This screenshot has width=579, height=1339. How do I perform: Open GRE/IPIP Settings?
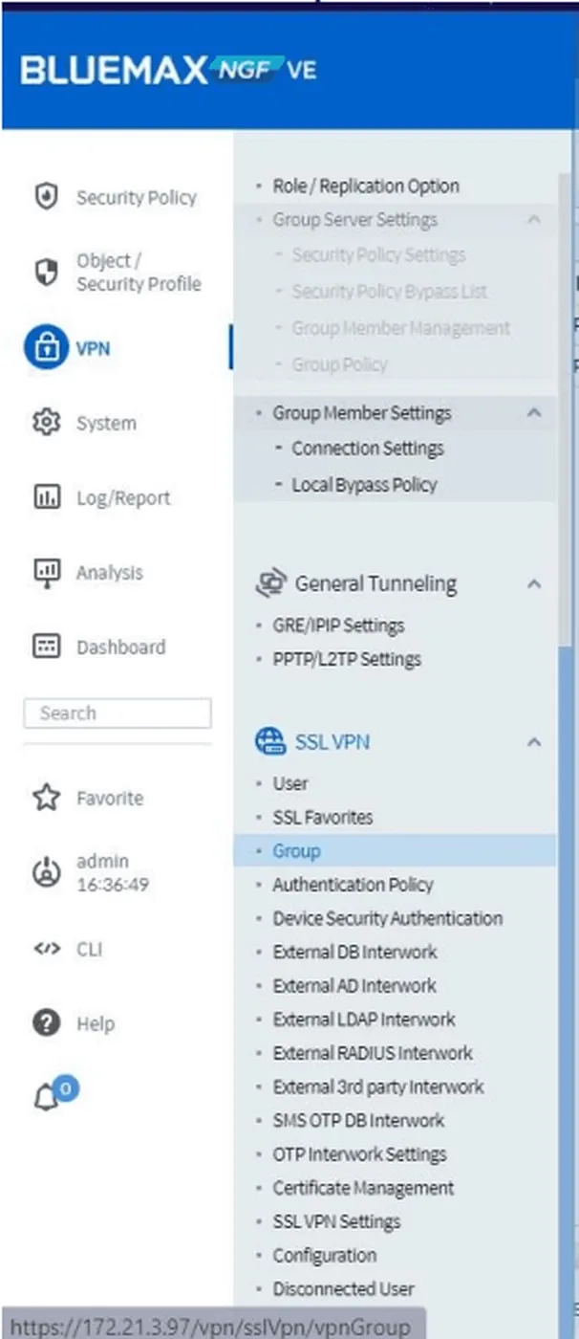click(338, 626)
